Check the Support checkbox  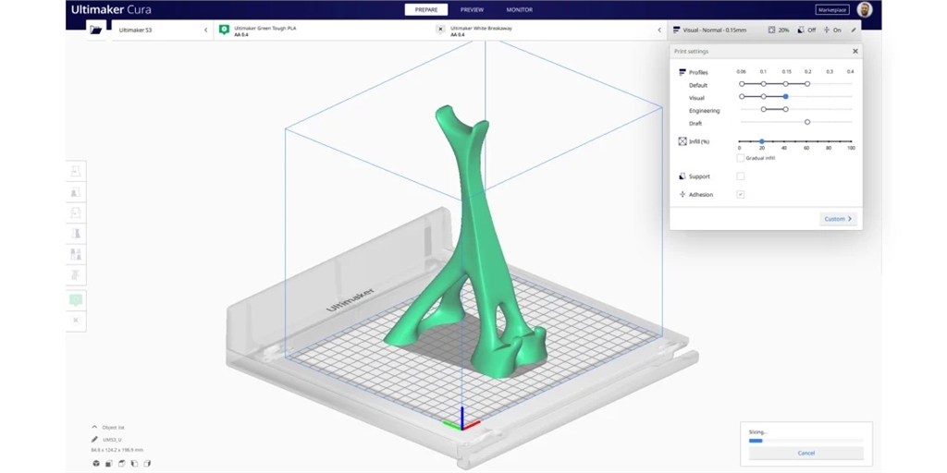[x=741, y=176]
